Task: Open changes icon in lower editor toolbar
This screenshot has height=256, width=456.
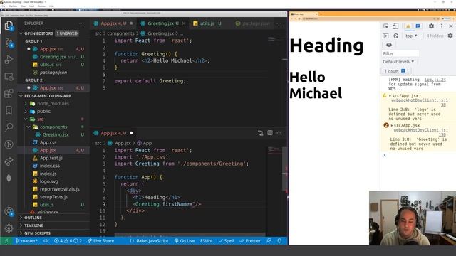Action: pyautogui.click(x=261, y=133)
